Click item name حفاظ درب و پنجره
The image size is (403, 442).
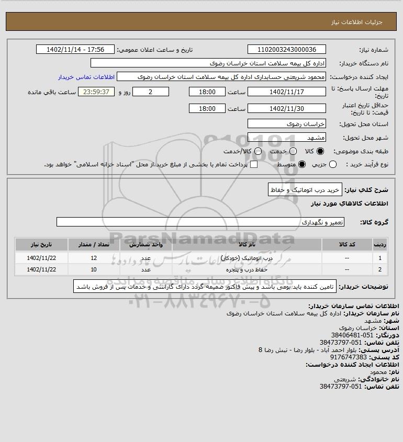coord(247,269)
